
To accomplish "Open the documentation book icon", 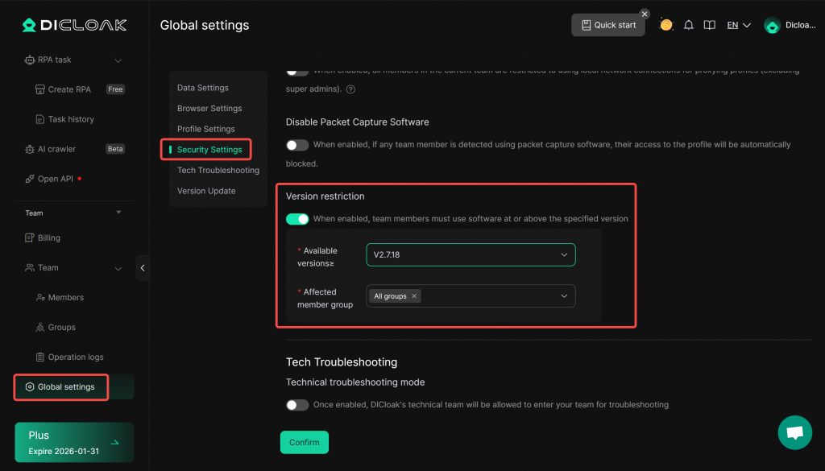I will tap(709, 25).
